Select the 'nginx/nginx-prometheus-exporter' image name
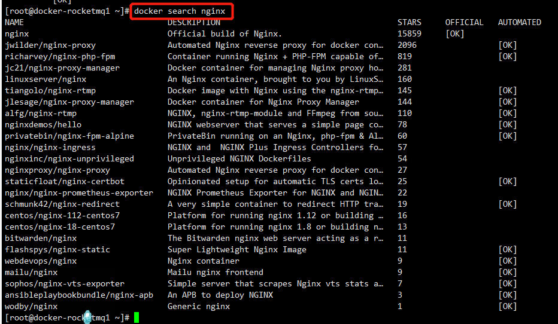558x324 pixels. pos(79,193)
